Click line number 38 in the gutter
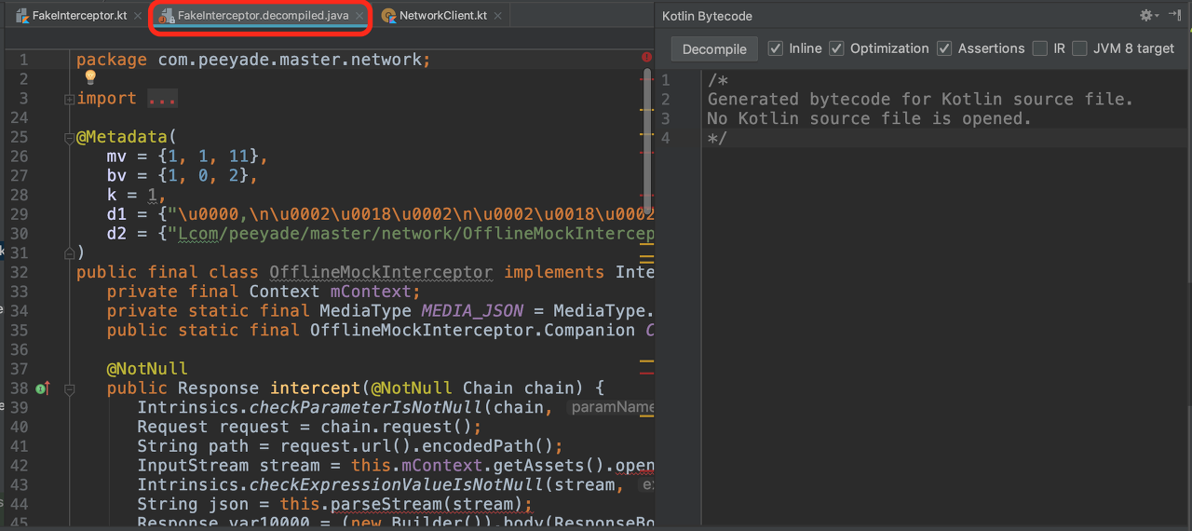Screen dimensions: 1192x531 [19, 388]
